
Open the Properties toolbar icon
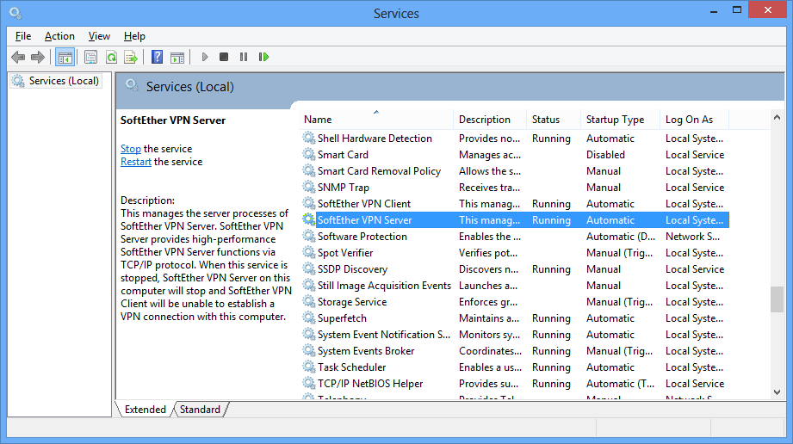pyautogui.click(x=91, y=57)
